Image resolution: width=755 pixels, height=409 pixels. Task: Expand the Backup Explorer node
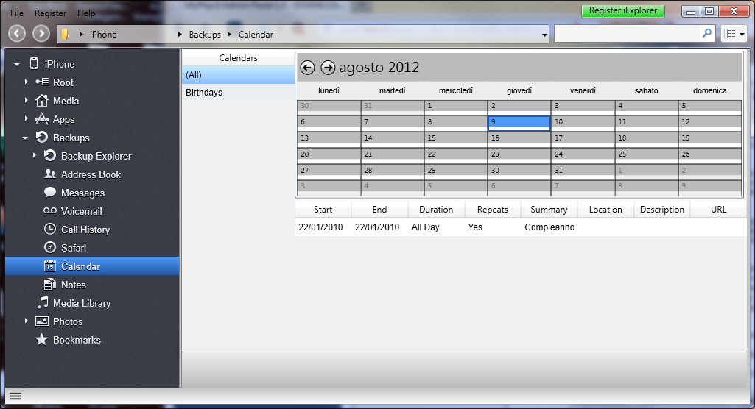(x=34, y=156)
